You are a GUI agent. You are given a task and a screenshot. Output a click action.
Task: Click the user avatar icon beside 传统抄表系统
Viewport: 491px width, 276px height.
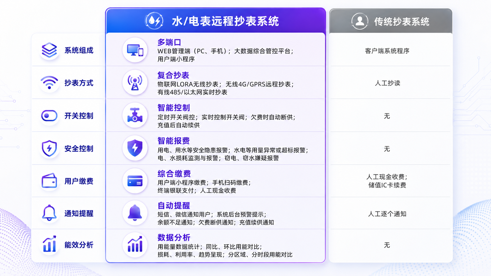(360, 21)
